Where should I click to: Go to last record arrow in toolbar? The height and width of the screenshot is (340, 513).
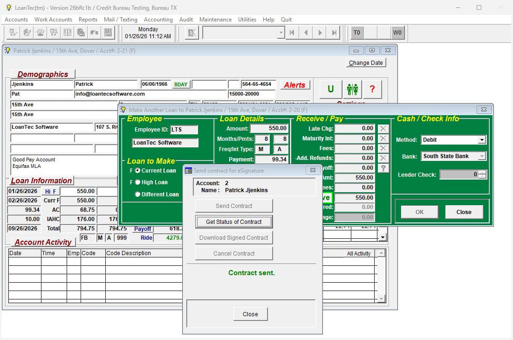click(x=334, y=33)
